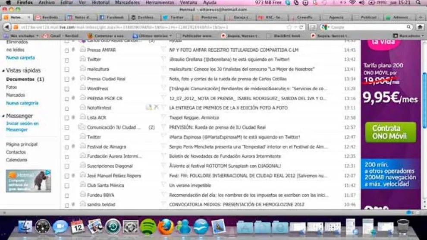
Task: Check the box for sandra beldad's email
Action: pos(67,205)
